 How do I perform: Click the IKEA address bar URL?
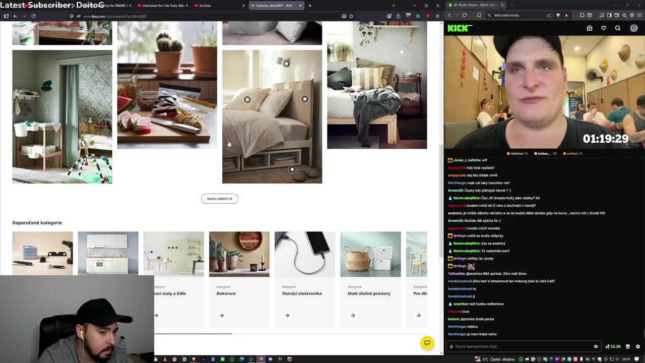tap(114, 16)
